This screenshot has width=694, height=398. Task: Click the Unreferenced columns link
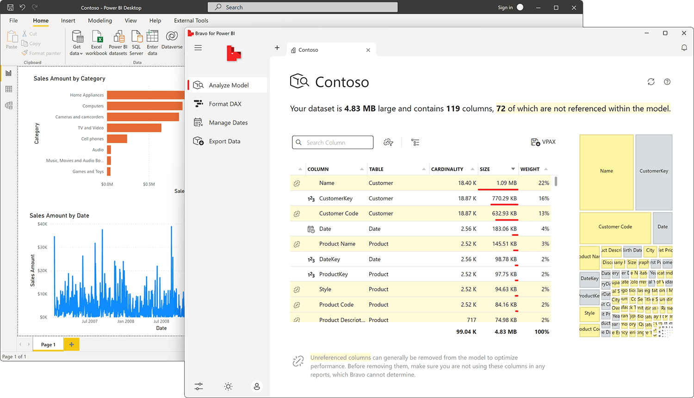341,357
